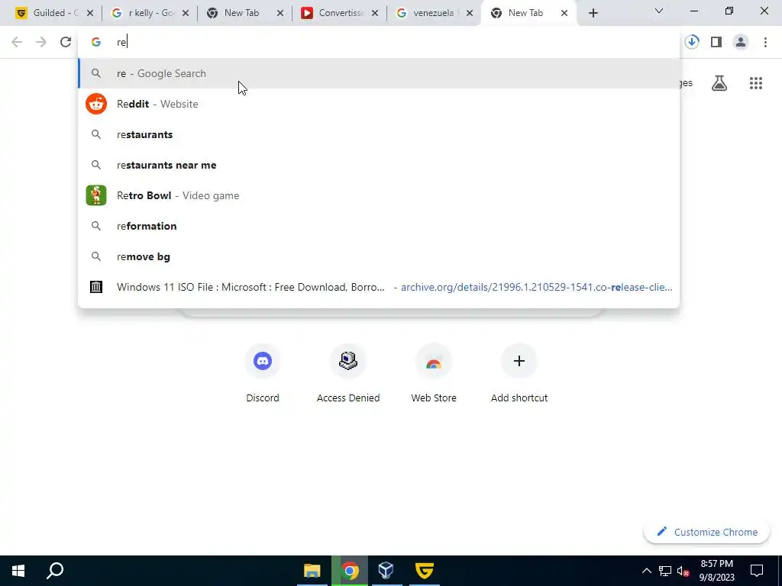Close the Guilded tab

[90, 14]
